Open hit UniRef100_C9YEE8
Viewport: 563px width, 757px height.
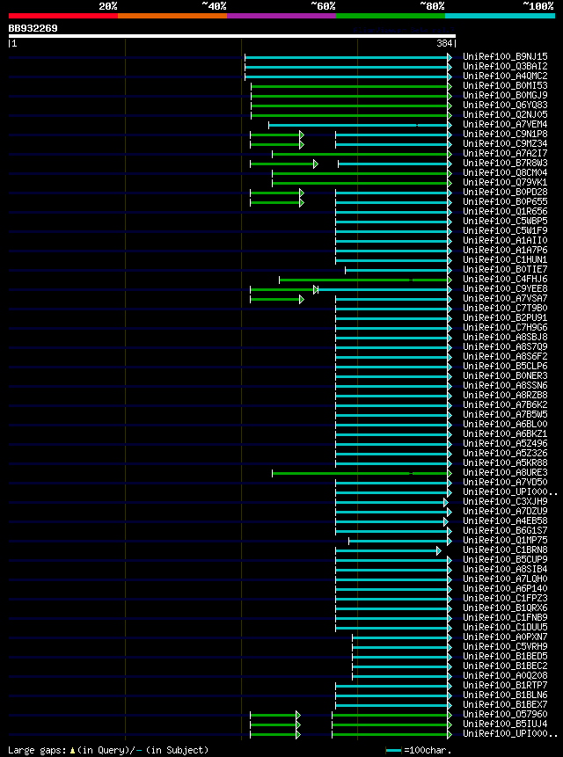coord(505,288)
